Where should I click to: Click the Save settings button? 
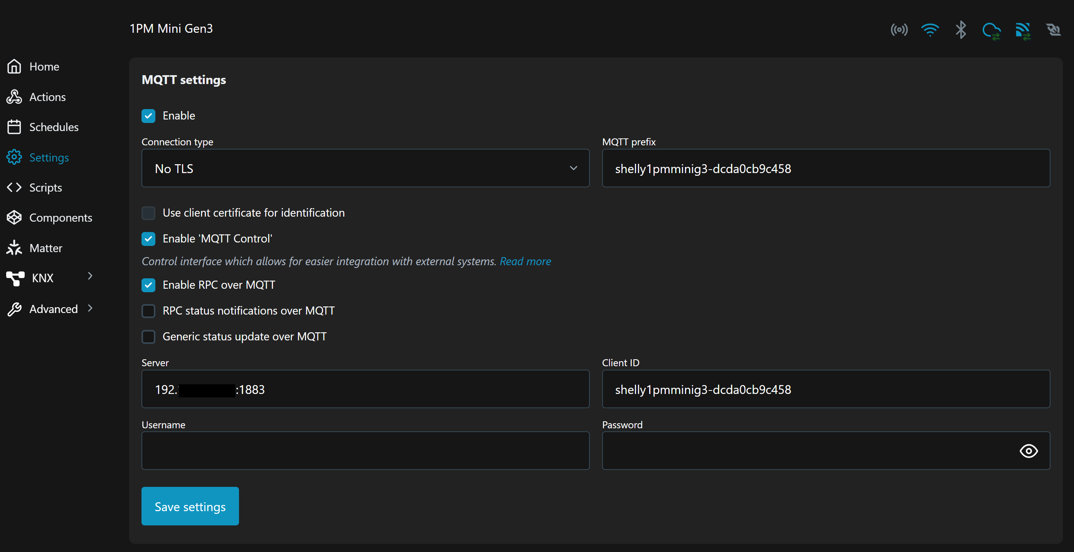[190, 506]
